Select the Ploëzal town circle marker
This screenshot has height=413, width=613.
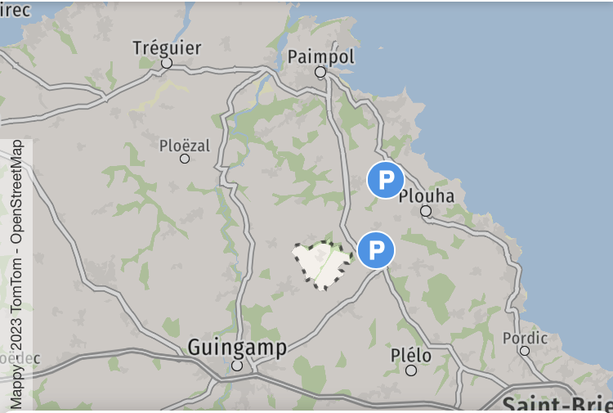tap(185, 159)
